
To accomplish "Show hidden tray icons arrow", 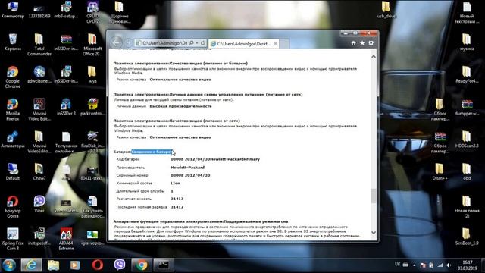I will point(415,265).
